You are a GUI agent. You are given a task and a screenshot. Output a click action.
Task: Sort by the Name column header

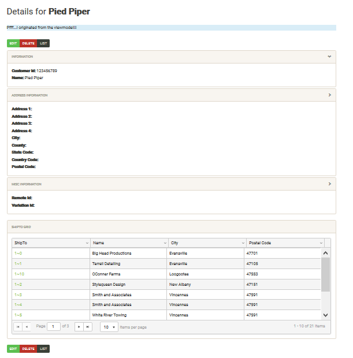pos(98,243)
